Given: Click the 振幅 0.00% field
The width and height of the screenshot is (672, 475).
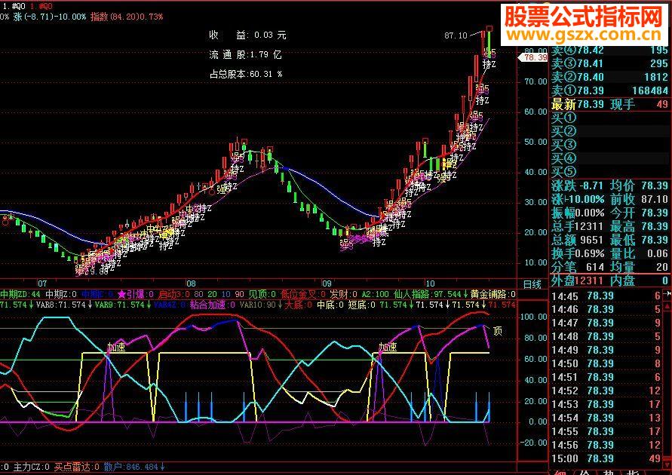Looking at the screenshot, I should click(578, 213).
